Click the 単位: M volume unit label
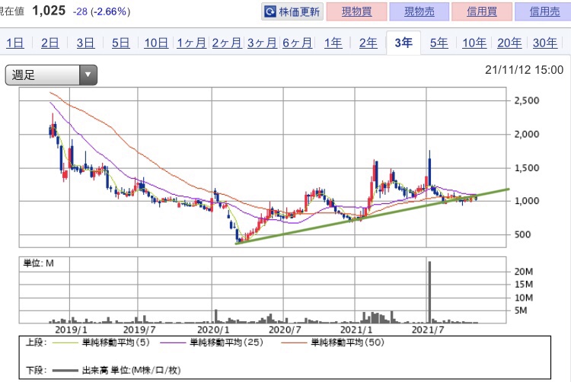This screenshot has height=382, width=571. click(x=39, y=263)
